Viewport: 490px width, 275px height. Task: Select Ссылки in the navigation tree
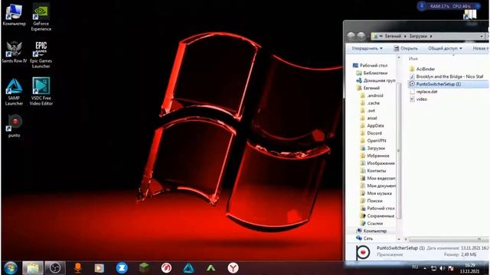(372, 223)
